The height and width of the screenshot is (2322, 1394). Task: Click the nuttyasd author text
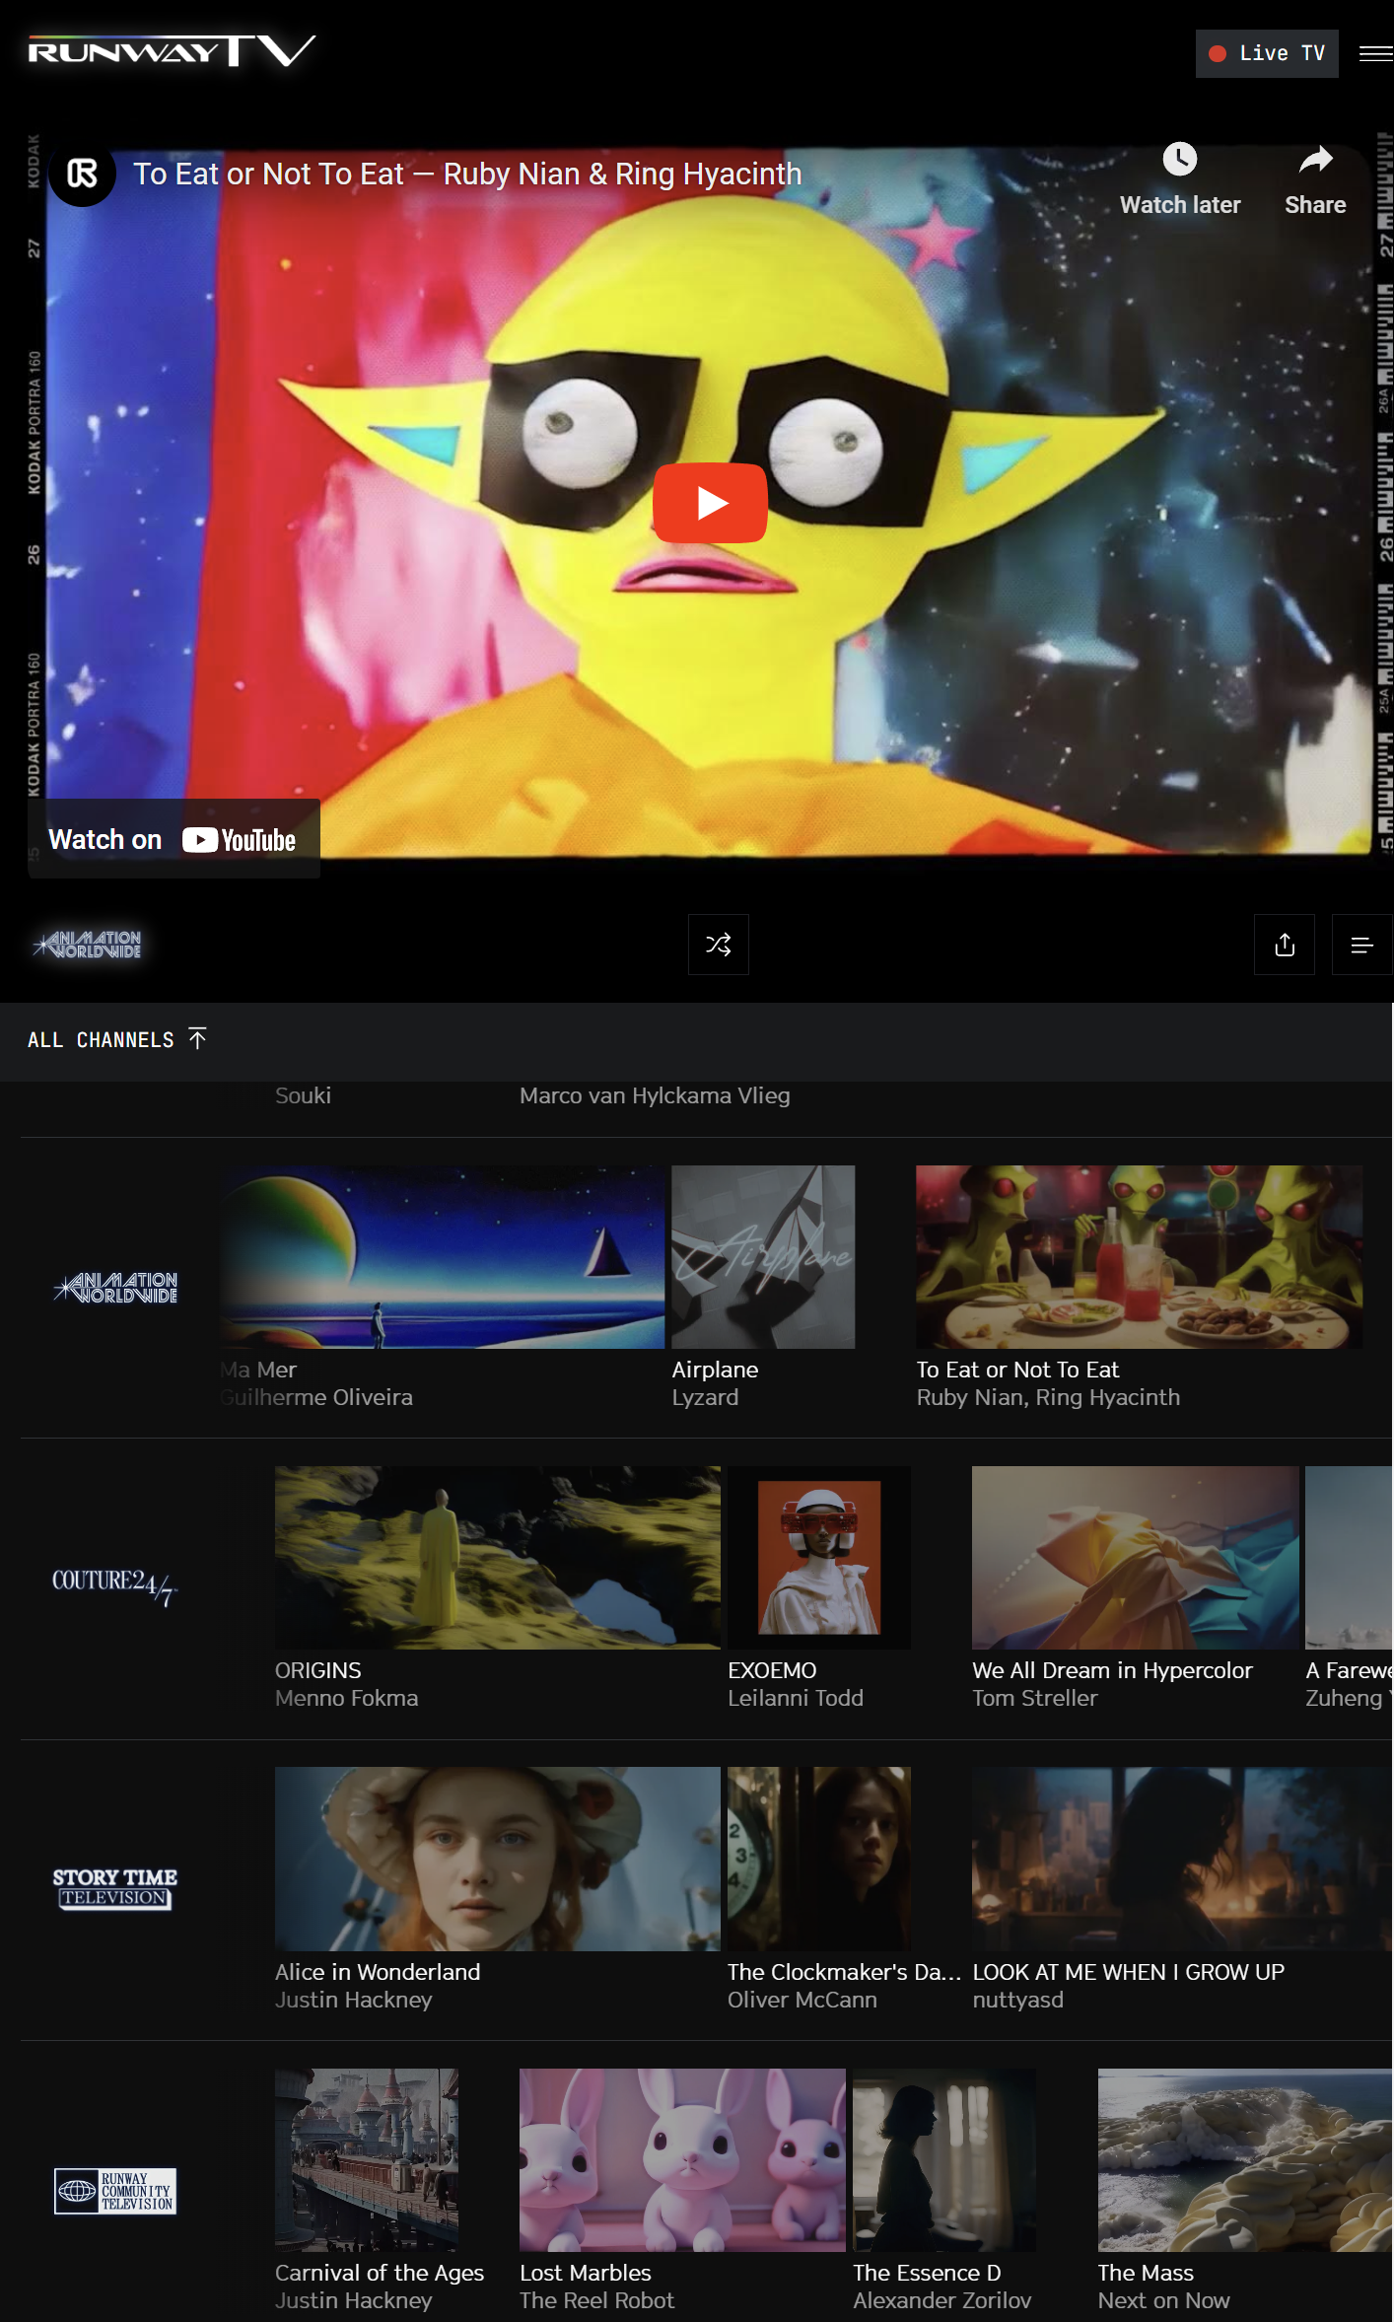pyautogui.click(x=1017, y=2000)
